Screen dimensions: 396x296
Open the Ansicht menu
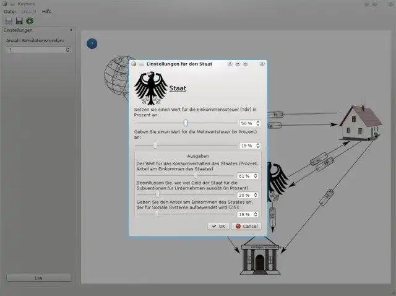point(28,12)
